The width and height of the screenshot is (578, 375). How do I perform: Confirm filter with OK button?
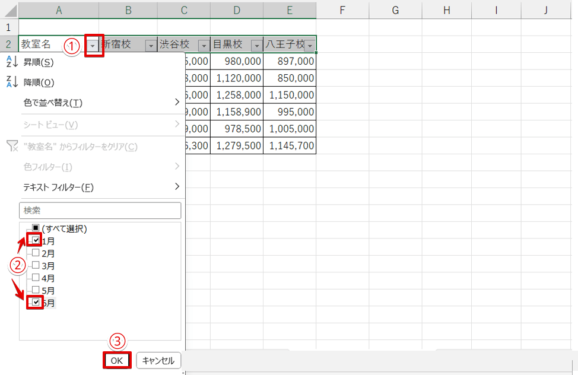[x=117, y=360]
